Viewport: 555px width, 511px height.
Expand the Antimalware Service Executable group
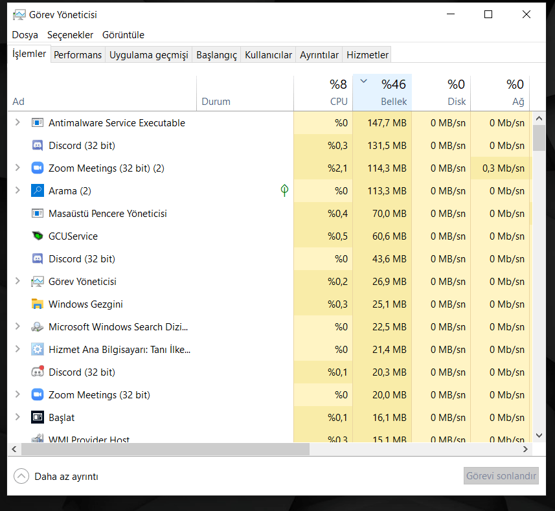coord(17,122)
